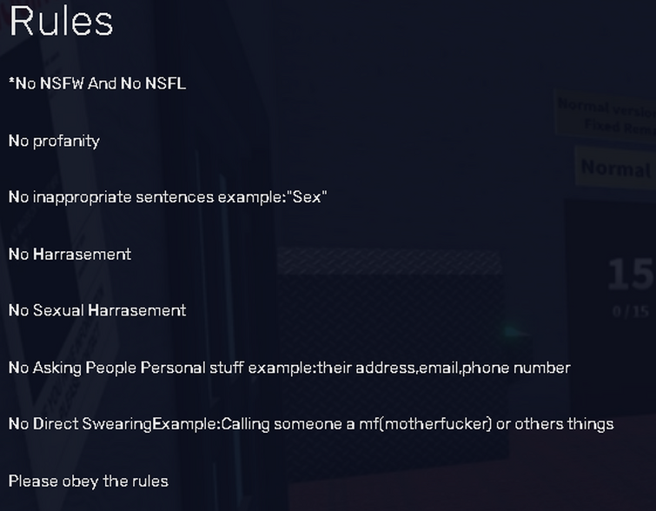Select the No Sexual Harrasement rule
656x511 pixels.
point(97,310)
